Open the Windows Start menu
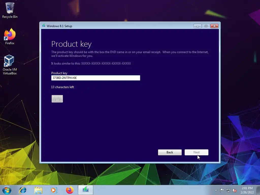The height and width of the screenshot is (195, 260). pos(7,190)
